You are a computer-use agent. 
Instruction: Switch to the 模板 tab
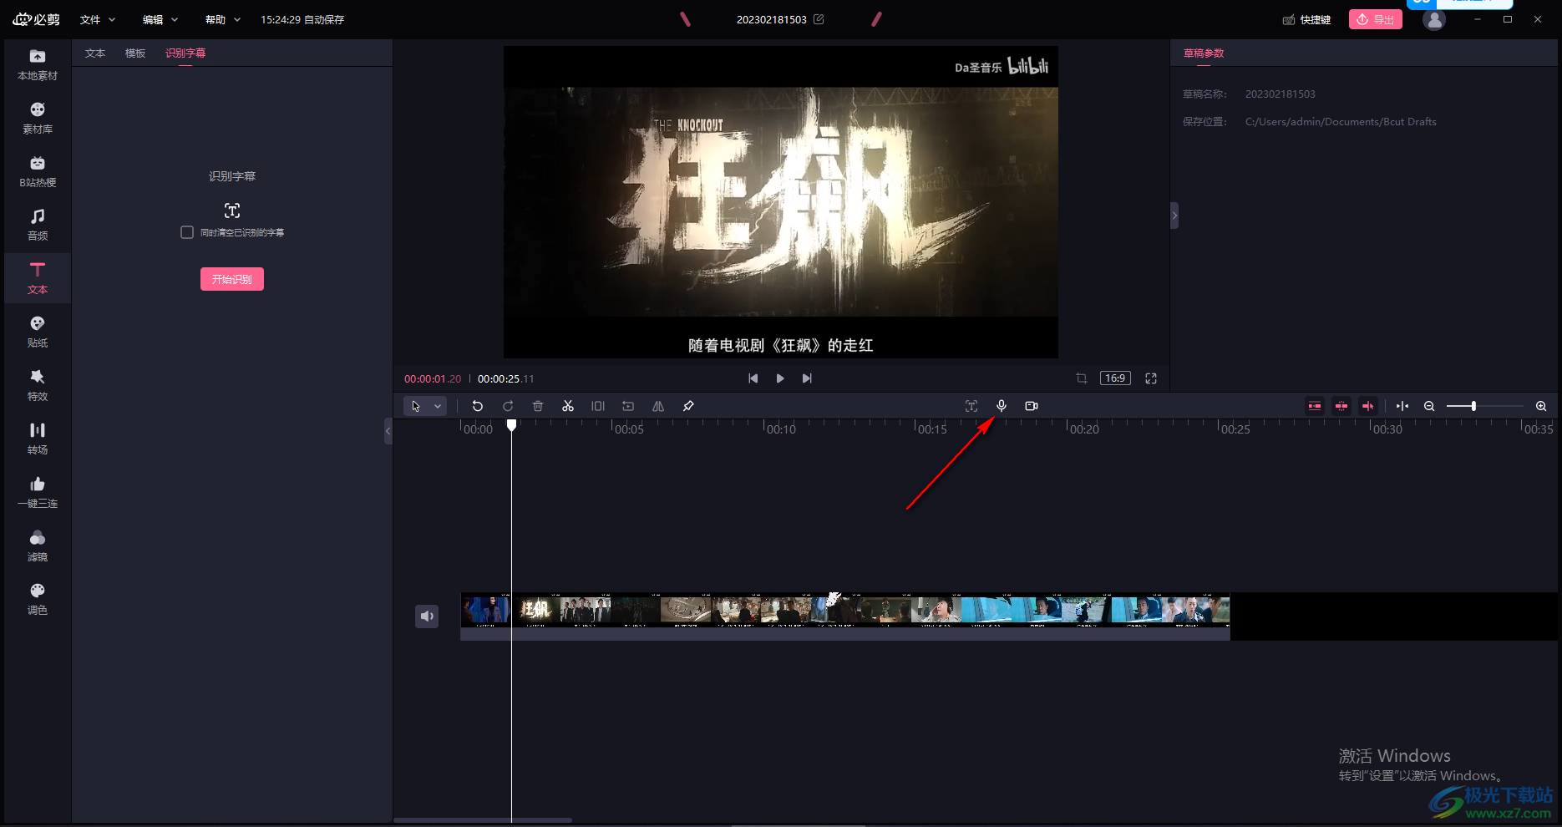[135, 53]
